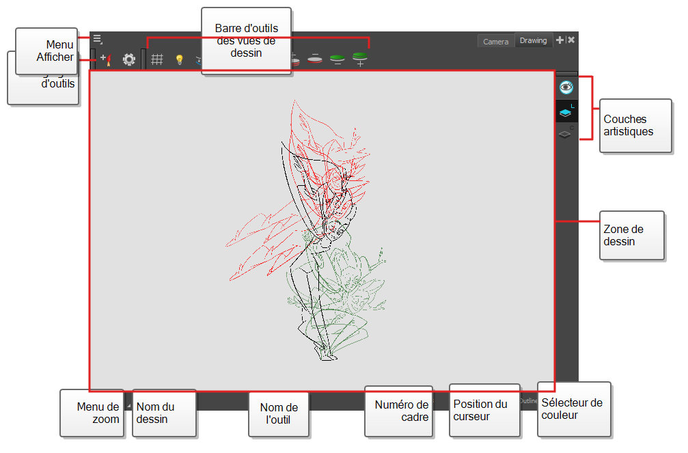
Task: Toggle the light table bulb icon
Action: click(x=180, y=59)
